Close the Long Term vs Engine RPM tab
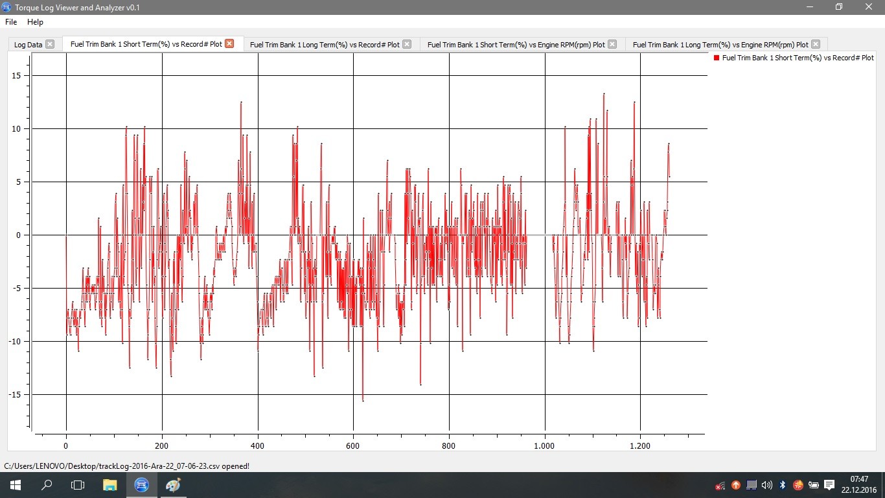885x498 pixels. [816, 44]
